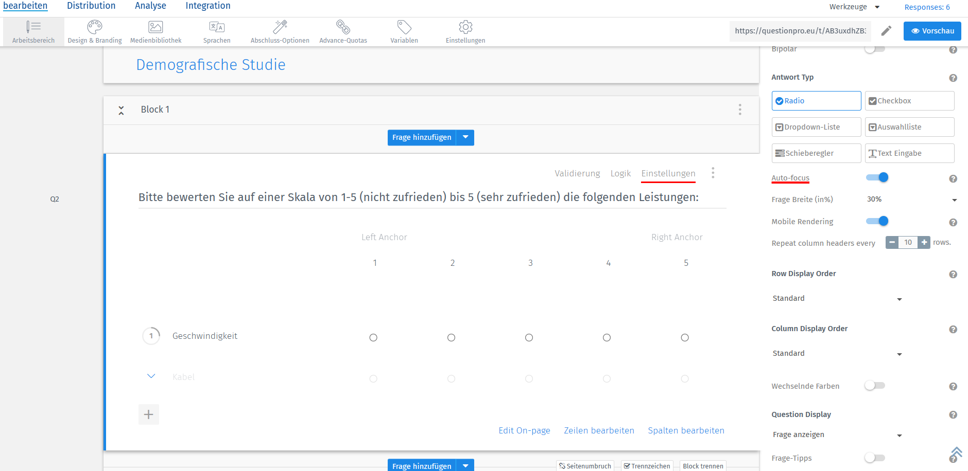Viewport: 968px width, 471px height.
Task: Click the pencil icon to edit survey URL
Action: (886, 31)
